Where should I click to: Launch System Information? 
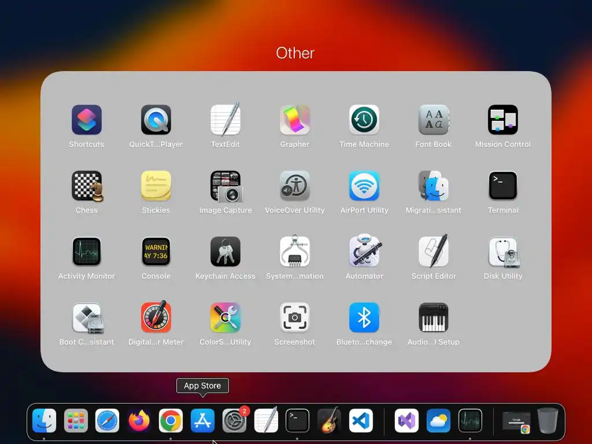[295, 252]
